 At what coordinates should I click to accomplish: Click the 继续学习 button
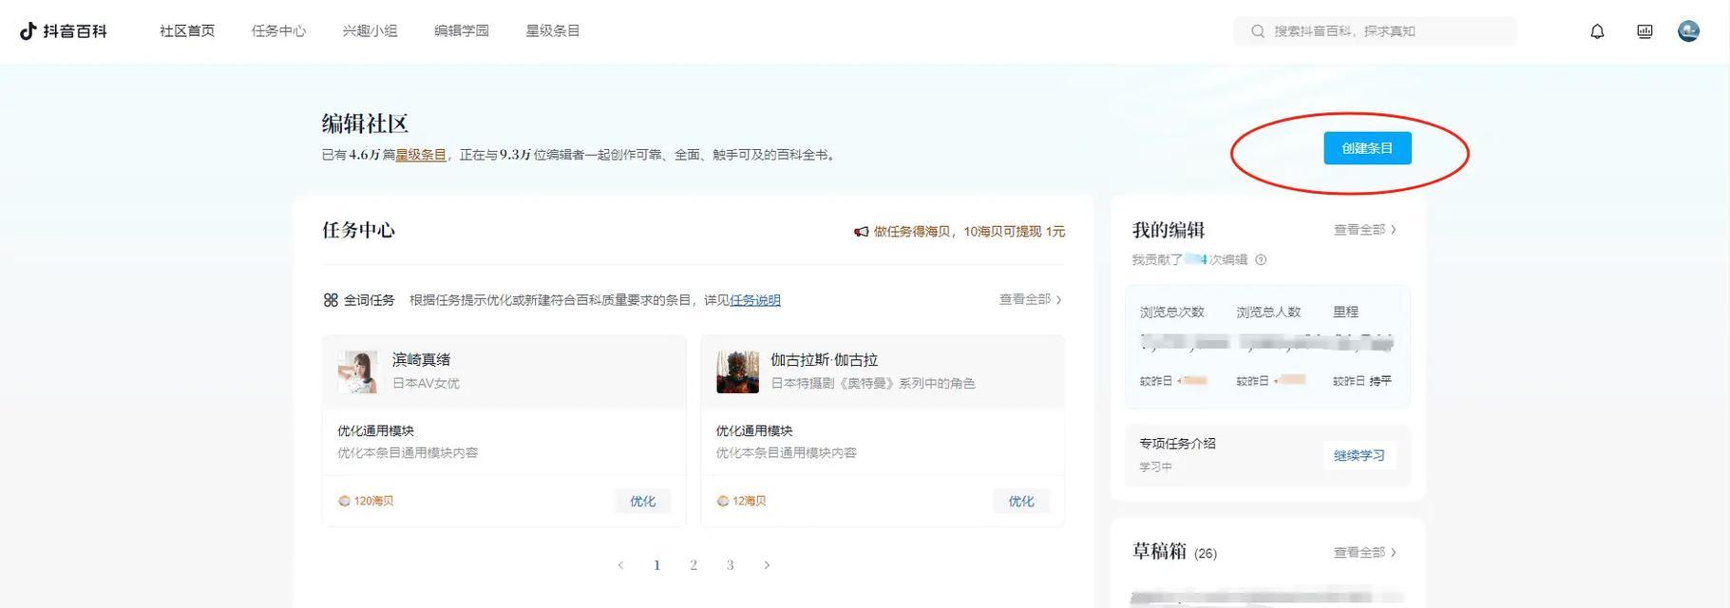pyautogui.click(x=1359, y=456)
